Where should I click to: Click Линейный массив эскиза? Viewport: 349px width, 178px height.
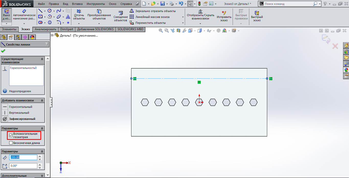[150, 17]
